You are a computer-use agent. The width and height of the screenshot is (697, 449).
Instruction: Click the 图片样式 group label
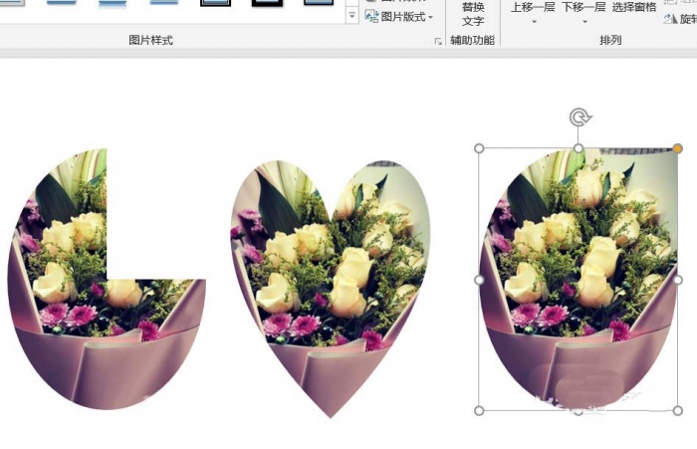click(150, 40)
